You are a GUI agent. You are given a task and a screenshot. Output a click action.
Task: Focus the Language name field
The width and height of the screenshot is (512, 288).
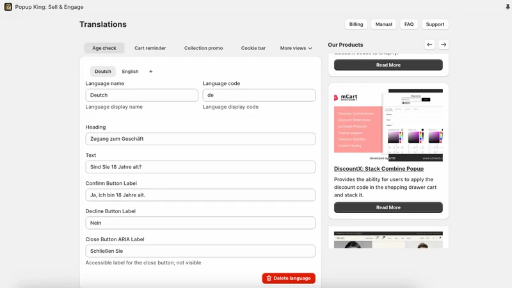141,95
